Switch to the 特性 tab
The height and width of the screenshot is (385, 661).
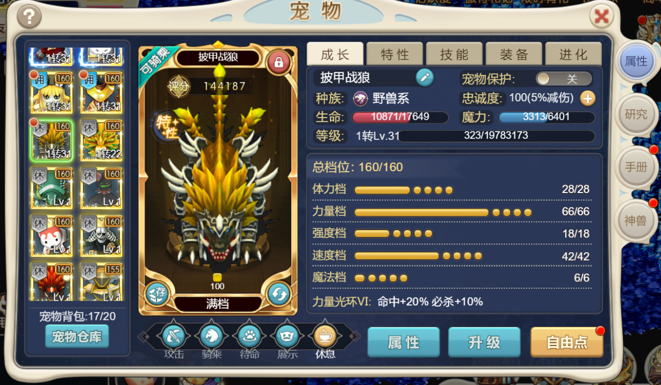coord(395,54)
